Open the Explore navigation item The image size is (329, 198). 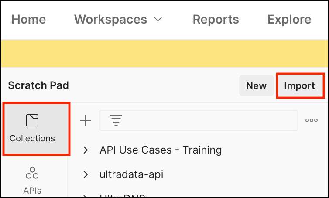(289, 20)
